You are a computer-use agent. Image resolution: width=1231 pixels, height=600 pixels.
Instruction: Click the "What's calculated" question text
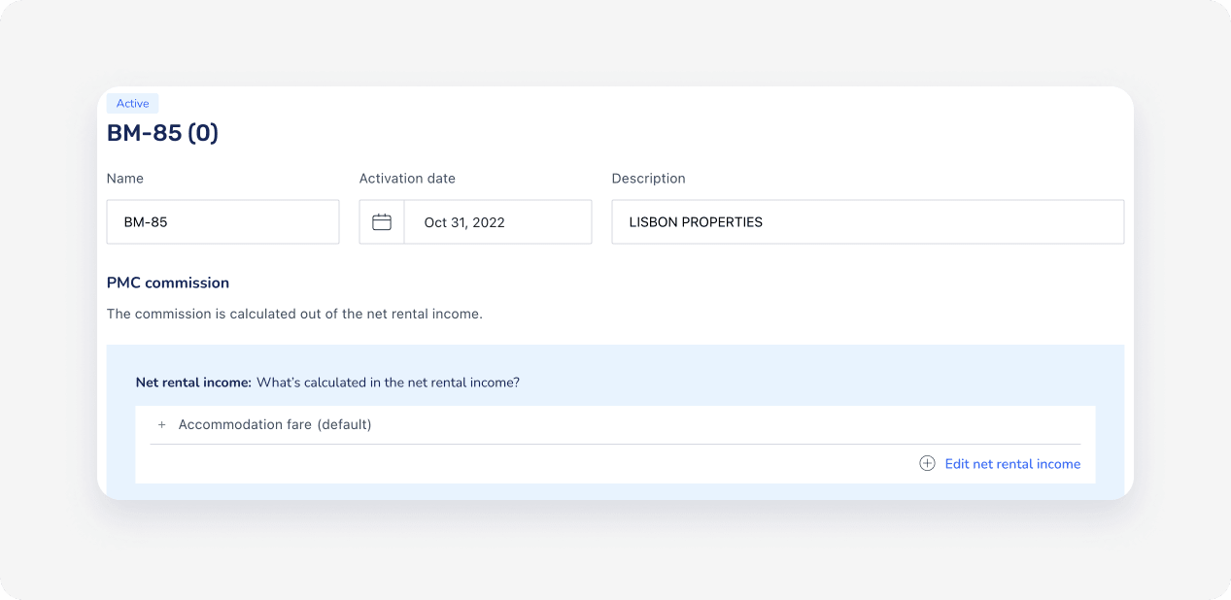coord(388,383)
